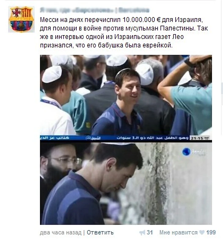Open the top photo of crowd in kippahs
Screen dimensions: 223x239
pos(126,95)
